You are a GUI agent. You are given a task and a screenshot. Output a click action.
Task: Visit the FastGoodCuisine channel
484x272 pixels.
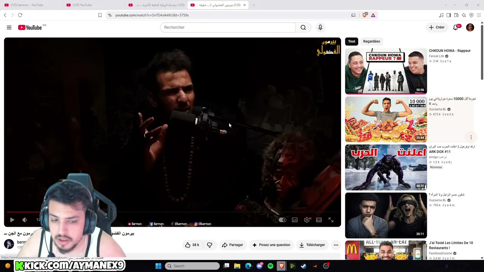click(441, 253)
